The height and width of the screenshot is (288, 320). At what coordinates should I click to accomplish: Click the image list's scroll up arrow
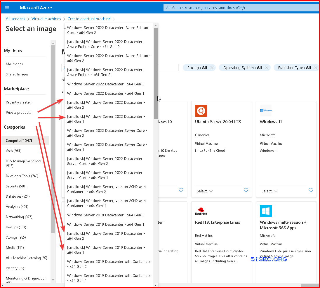coord(156,25)
